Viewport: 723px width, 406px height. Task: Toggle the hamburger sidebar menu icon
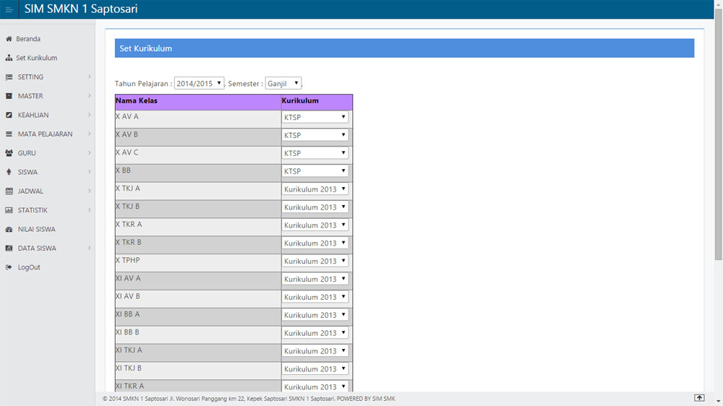9,9
